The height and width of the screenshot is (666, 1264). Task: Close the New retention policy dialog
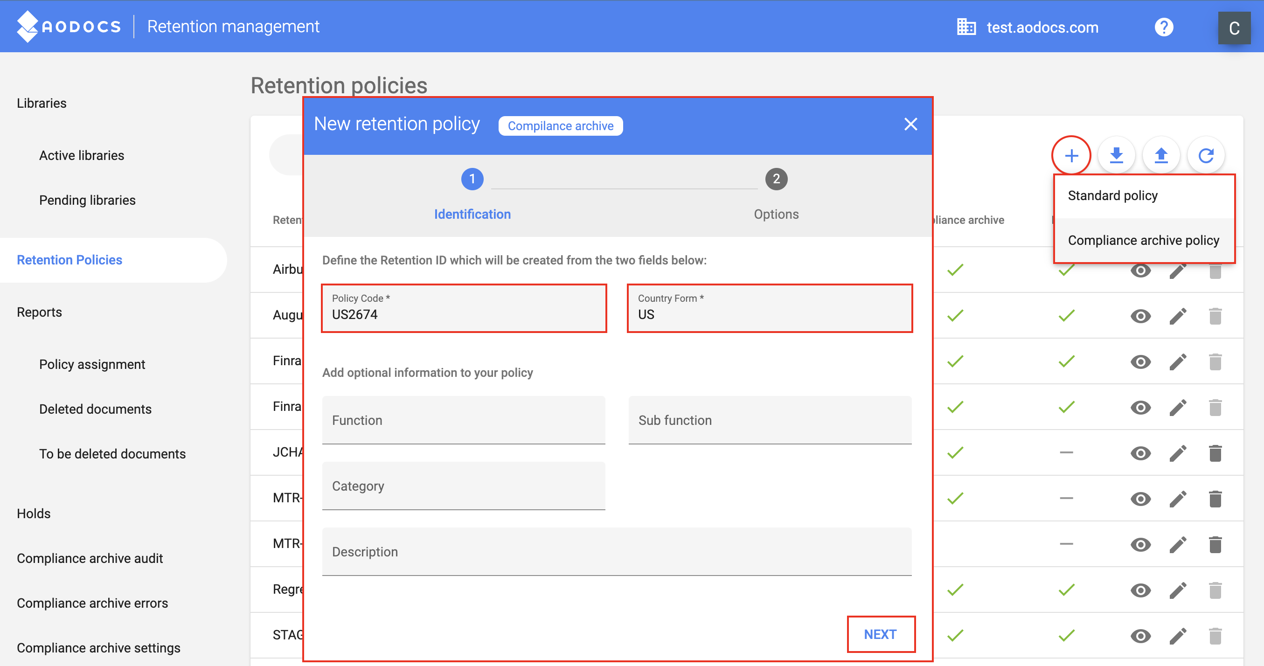[x=910, y=124]
